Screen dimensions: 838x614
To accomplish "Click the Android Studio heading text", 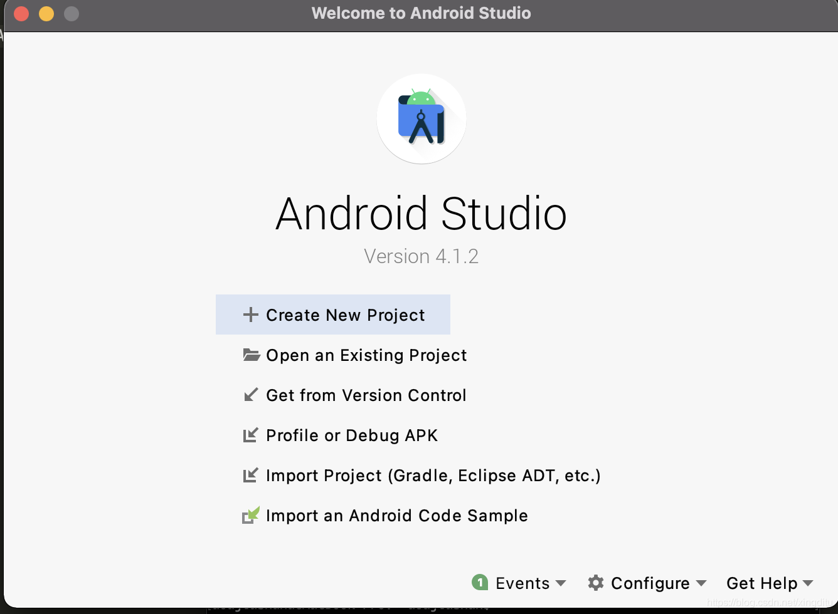I will [x=421, y=214].
